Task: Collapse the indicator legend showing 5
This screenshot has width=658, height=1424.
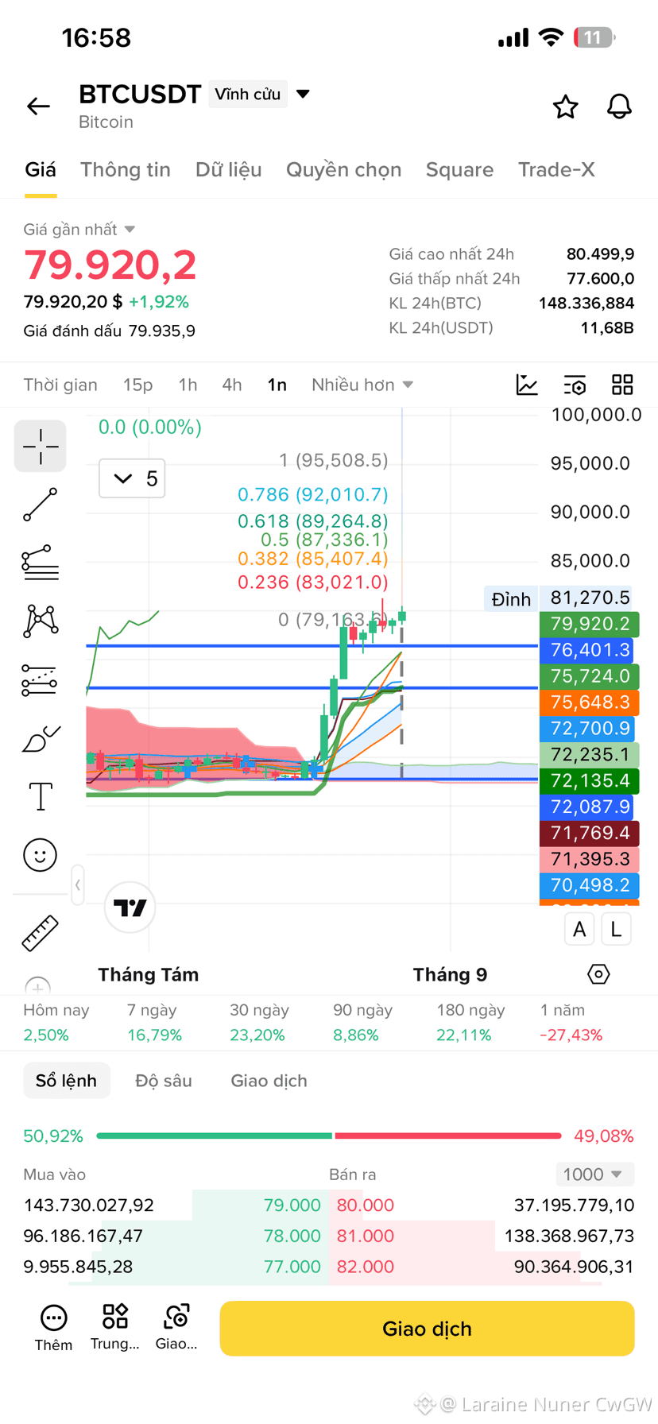Action: (132, 478)
